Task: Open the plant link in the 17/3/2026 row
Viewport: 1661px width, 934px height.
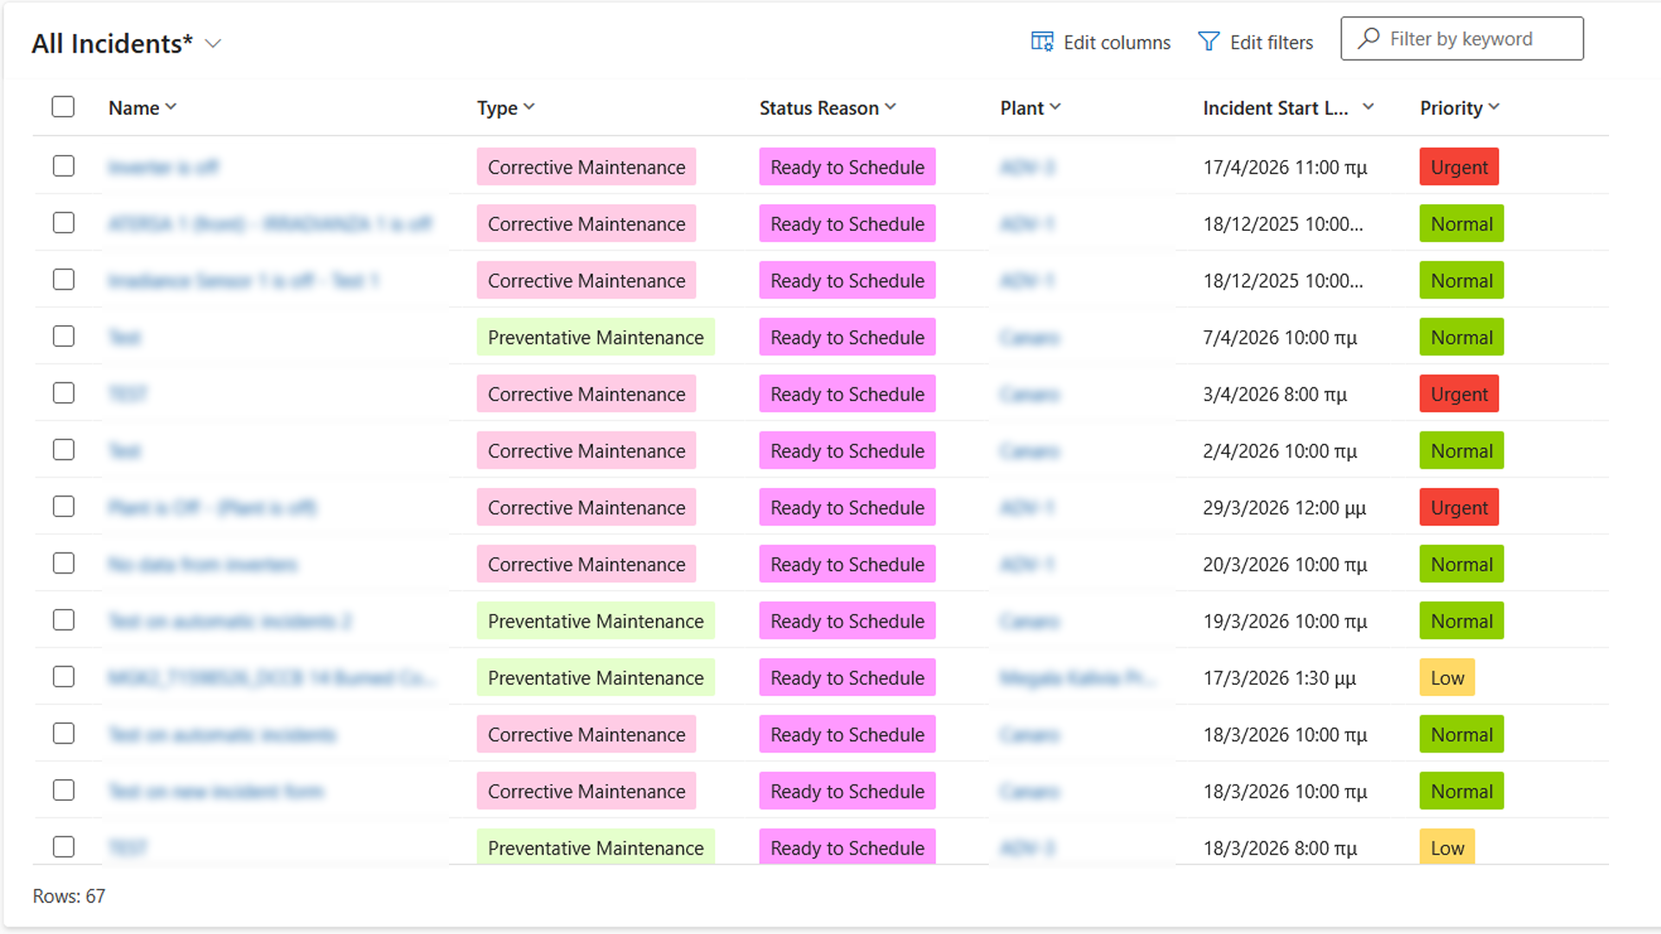Action: [x=1078, y=678]
